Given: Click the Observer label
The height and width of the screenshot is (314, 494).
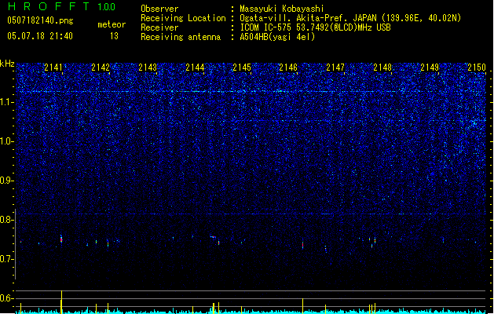Looking at the screenshot, I should 159,9.
